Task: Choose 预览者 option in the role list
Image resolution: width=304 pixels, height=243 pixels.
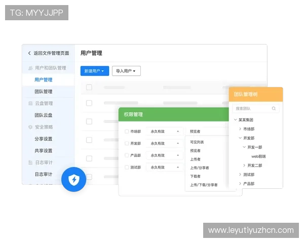Action: coord(195,150)
